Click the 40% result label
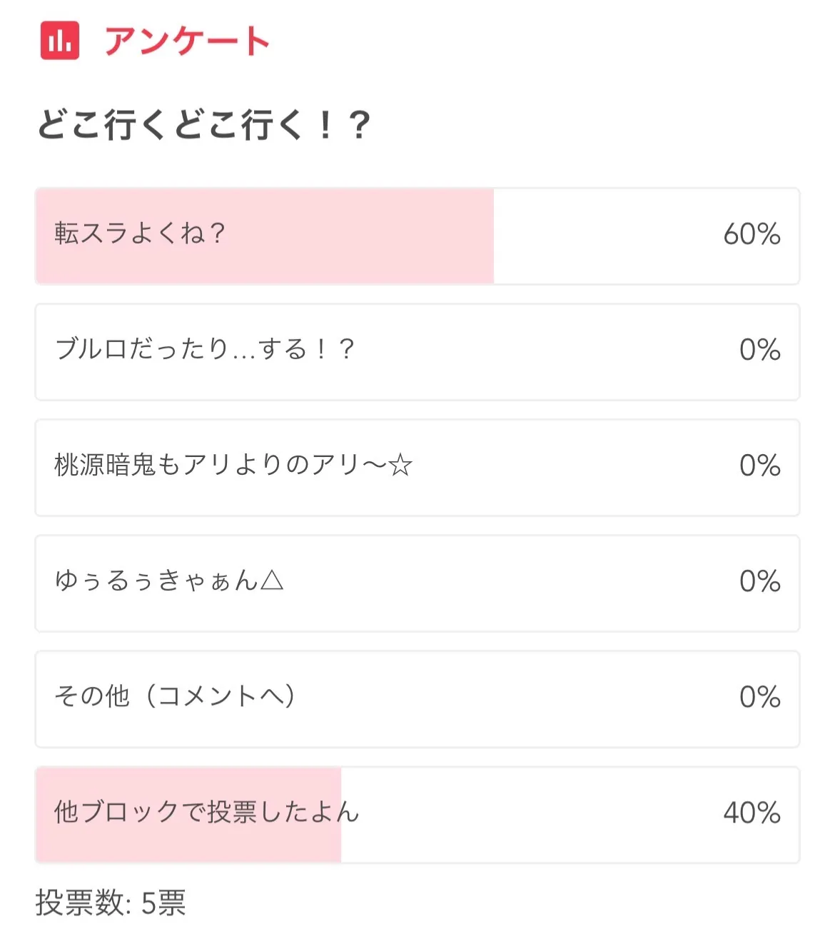The image size is (835, 929). tap(751, 813)
